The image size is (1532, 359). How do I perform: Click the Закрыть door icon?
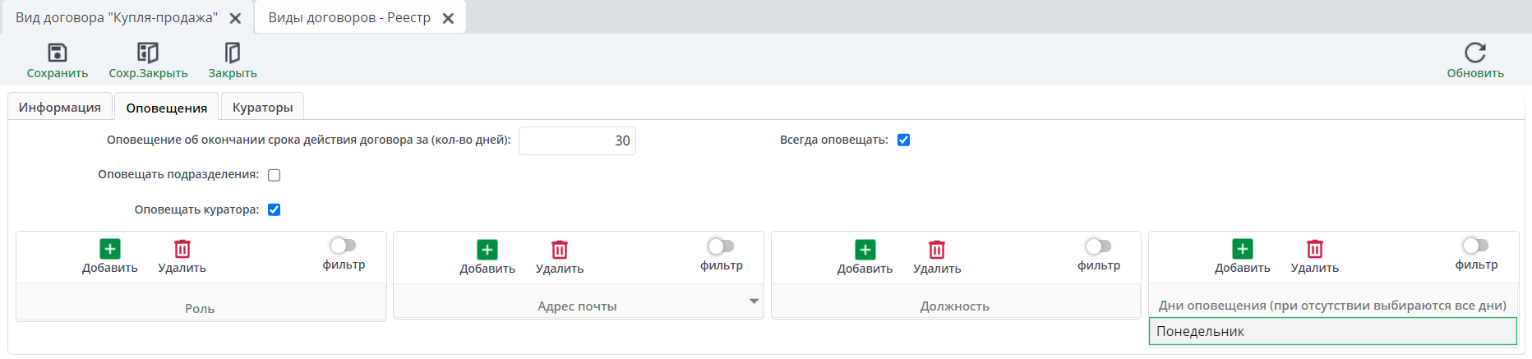click(x=233, y=53)
